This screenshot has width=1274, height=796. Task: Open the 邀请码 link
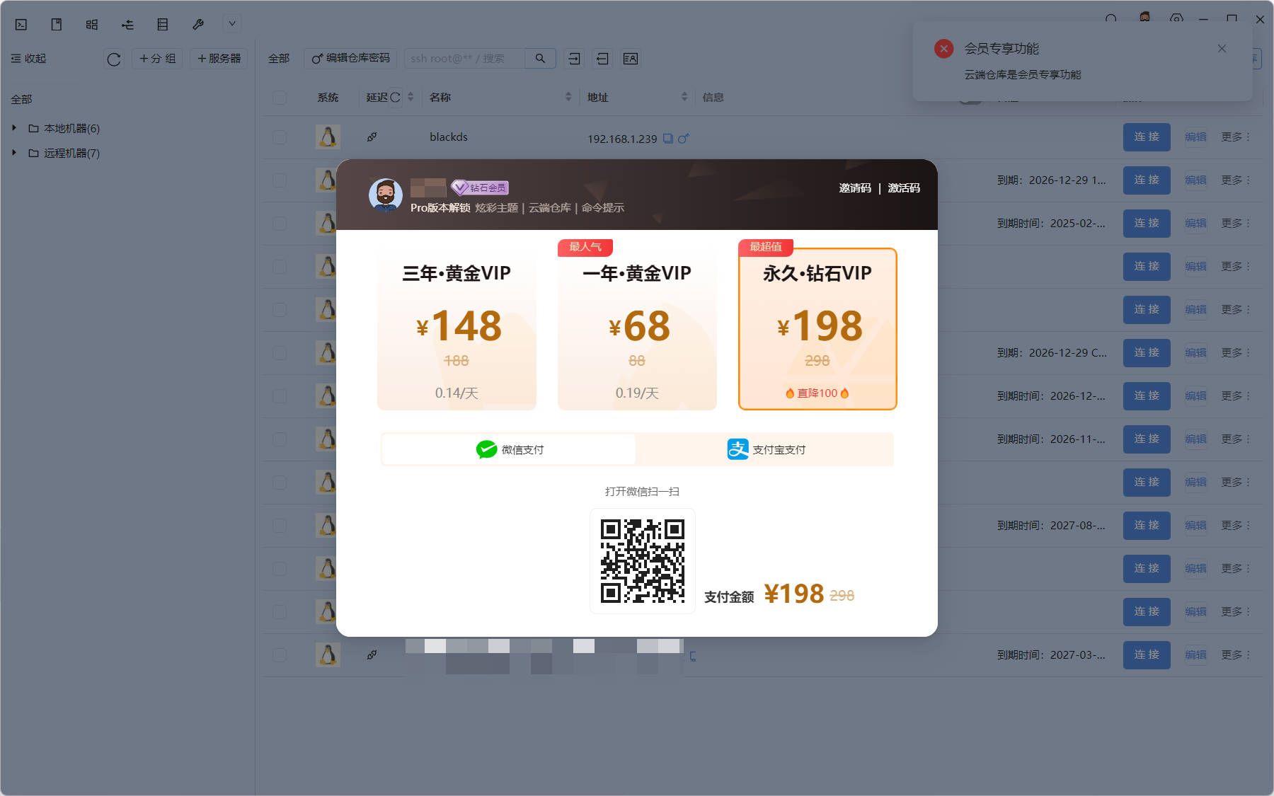click(x=855, y=188)
